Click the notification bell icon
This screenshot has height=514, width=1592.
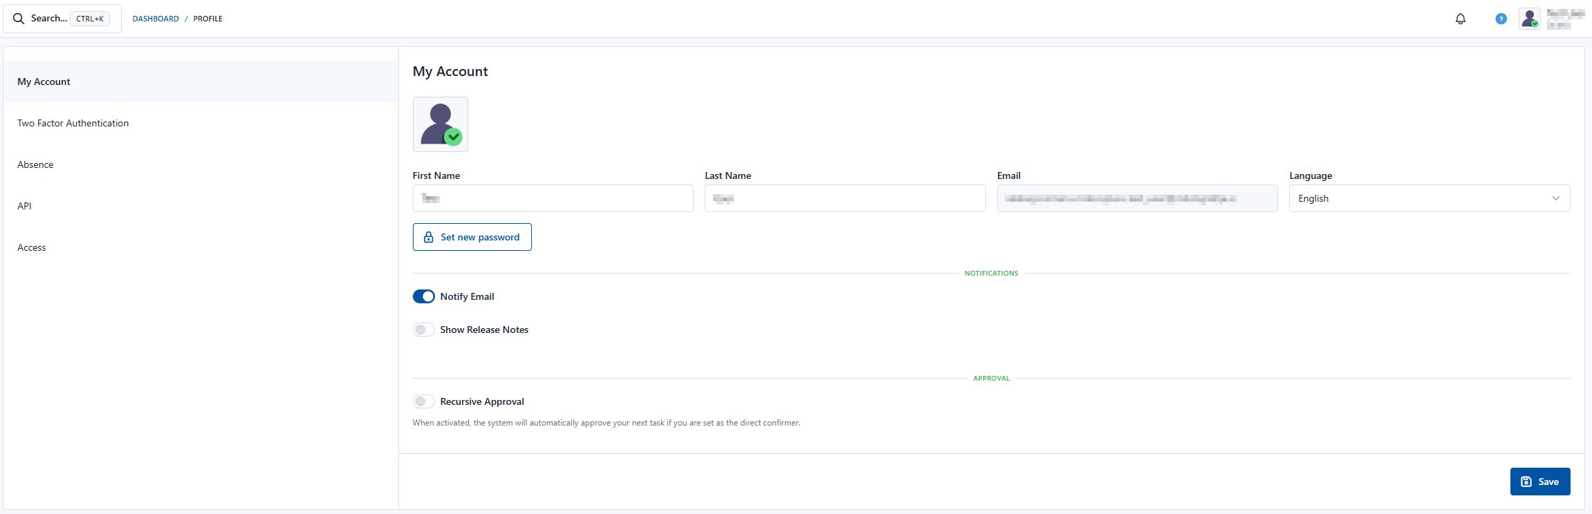point(1460,19)
